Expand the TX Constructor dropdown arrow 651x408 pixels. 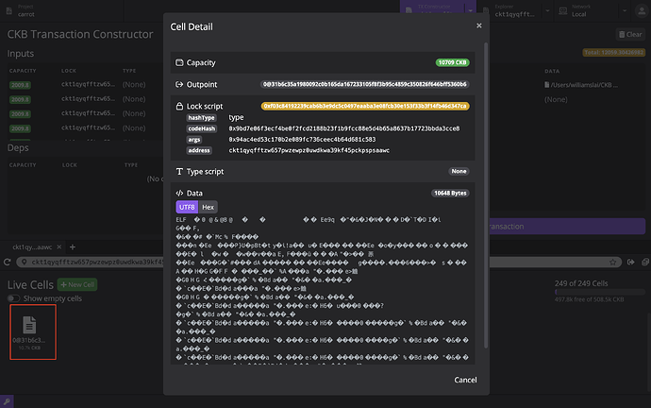click(x=471, y=10)
